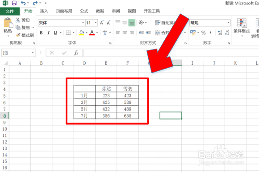
Task: Click the orientation text angle icon
Action: pos(141,22)
